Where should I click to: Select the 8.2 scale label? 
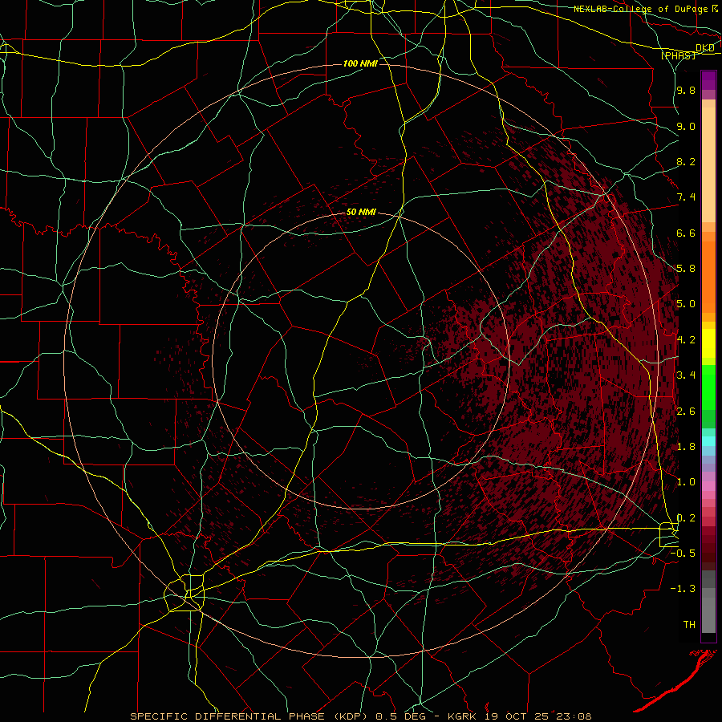686,161
